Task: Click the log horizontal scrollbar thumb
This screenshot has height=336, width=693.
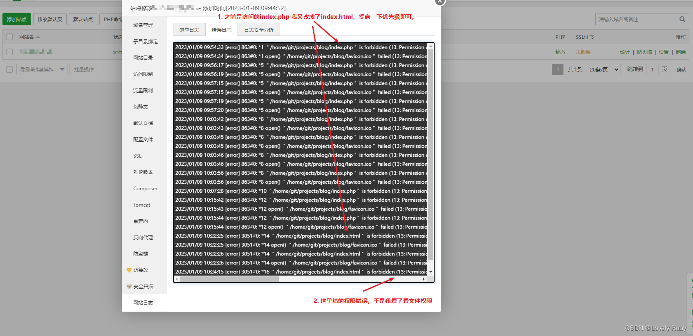Action: pyautogui.click(x=229, y=279)
